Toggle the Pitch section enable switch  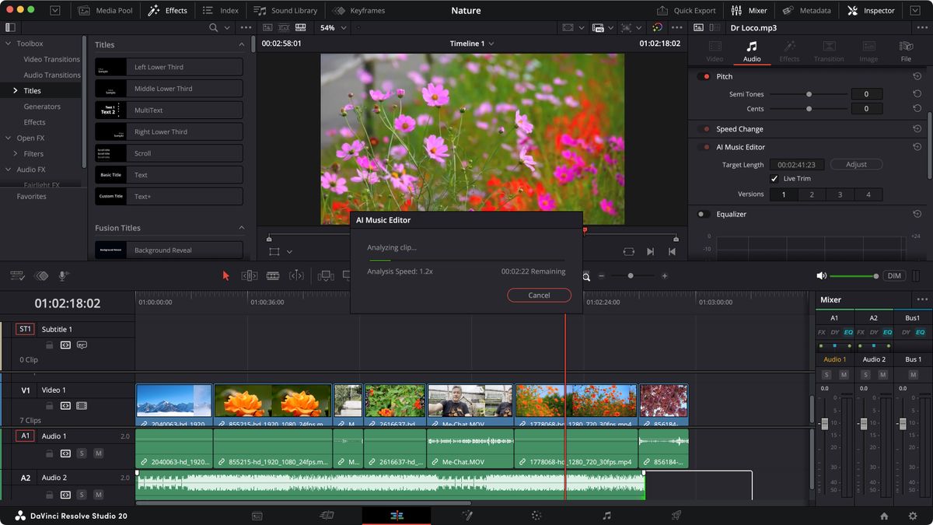click(704, 76)
